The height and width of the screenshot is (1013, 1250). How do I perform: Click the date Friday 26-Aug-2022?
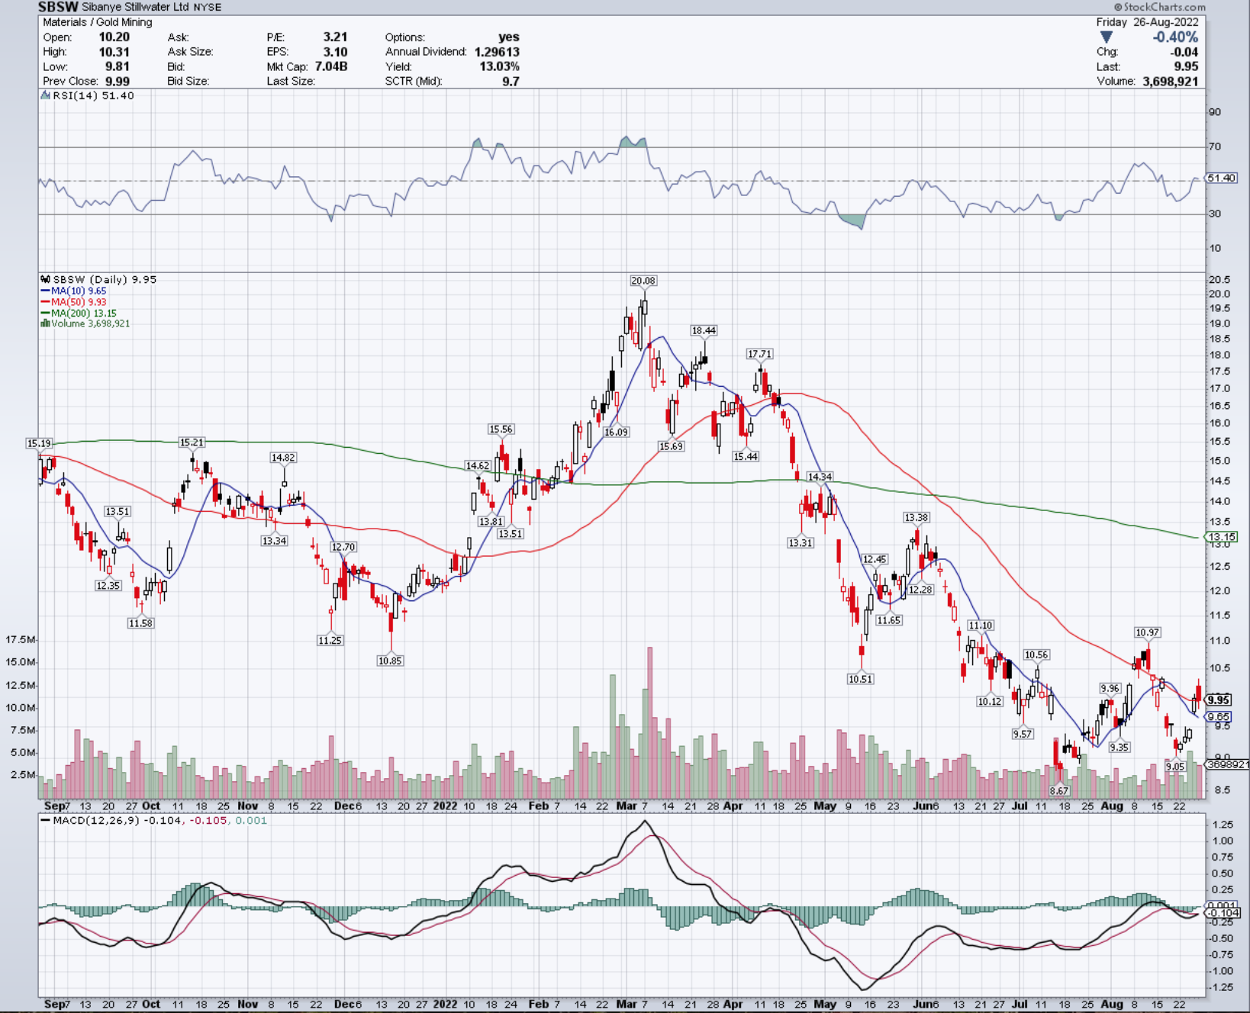click(x=1147, y=22)
